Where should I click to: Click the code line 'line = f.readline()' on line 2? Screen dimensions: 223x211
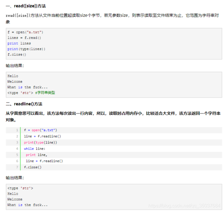[42, 136]
